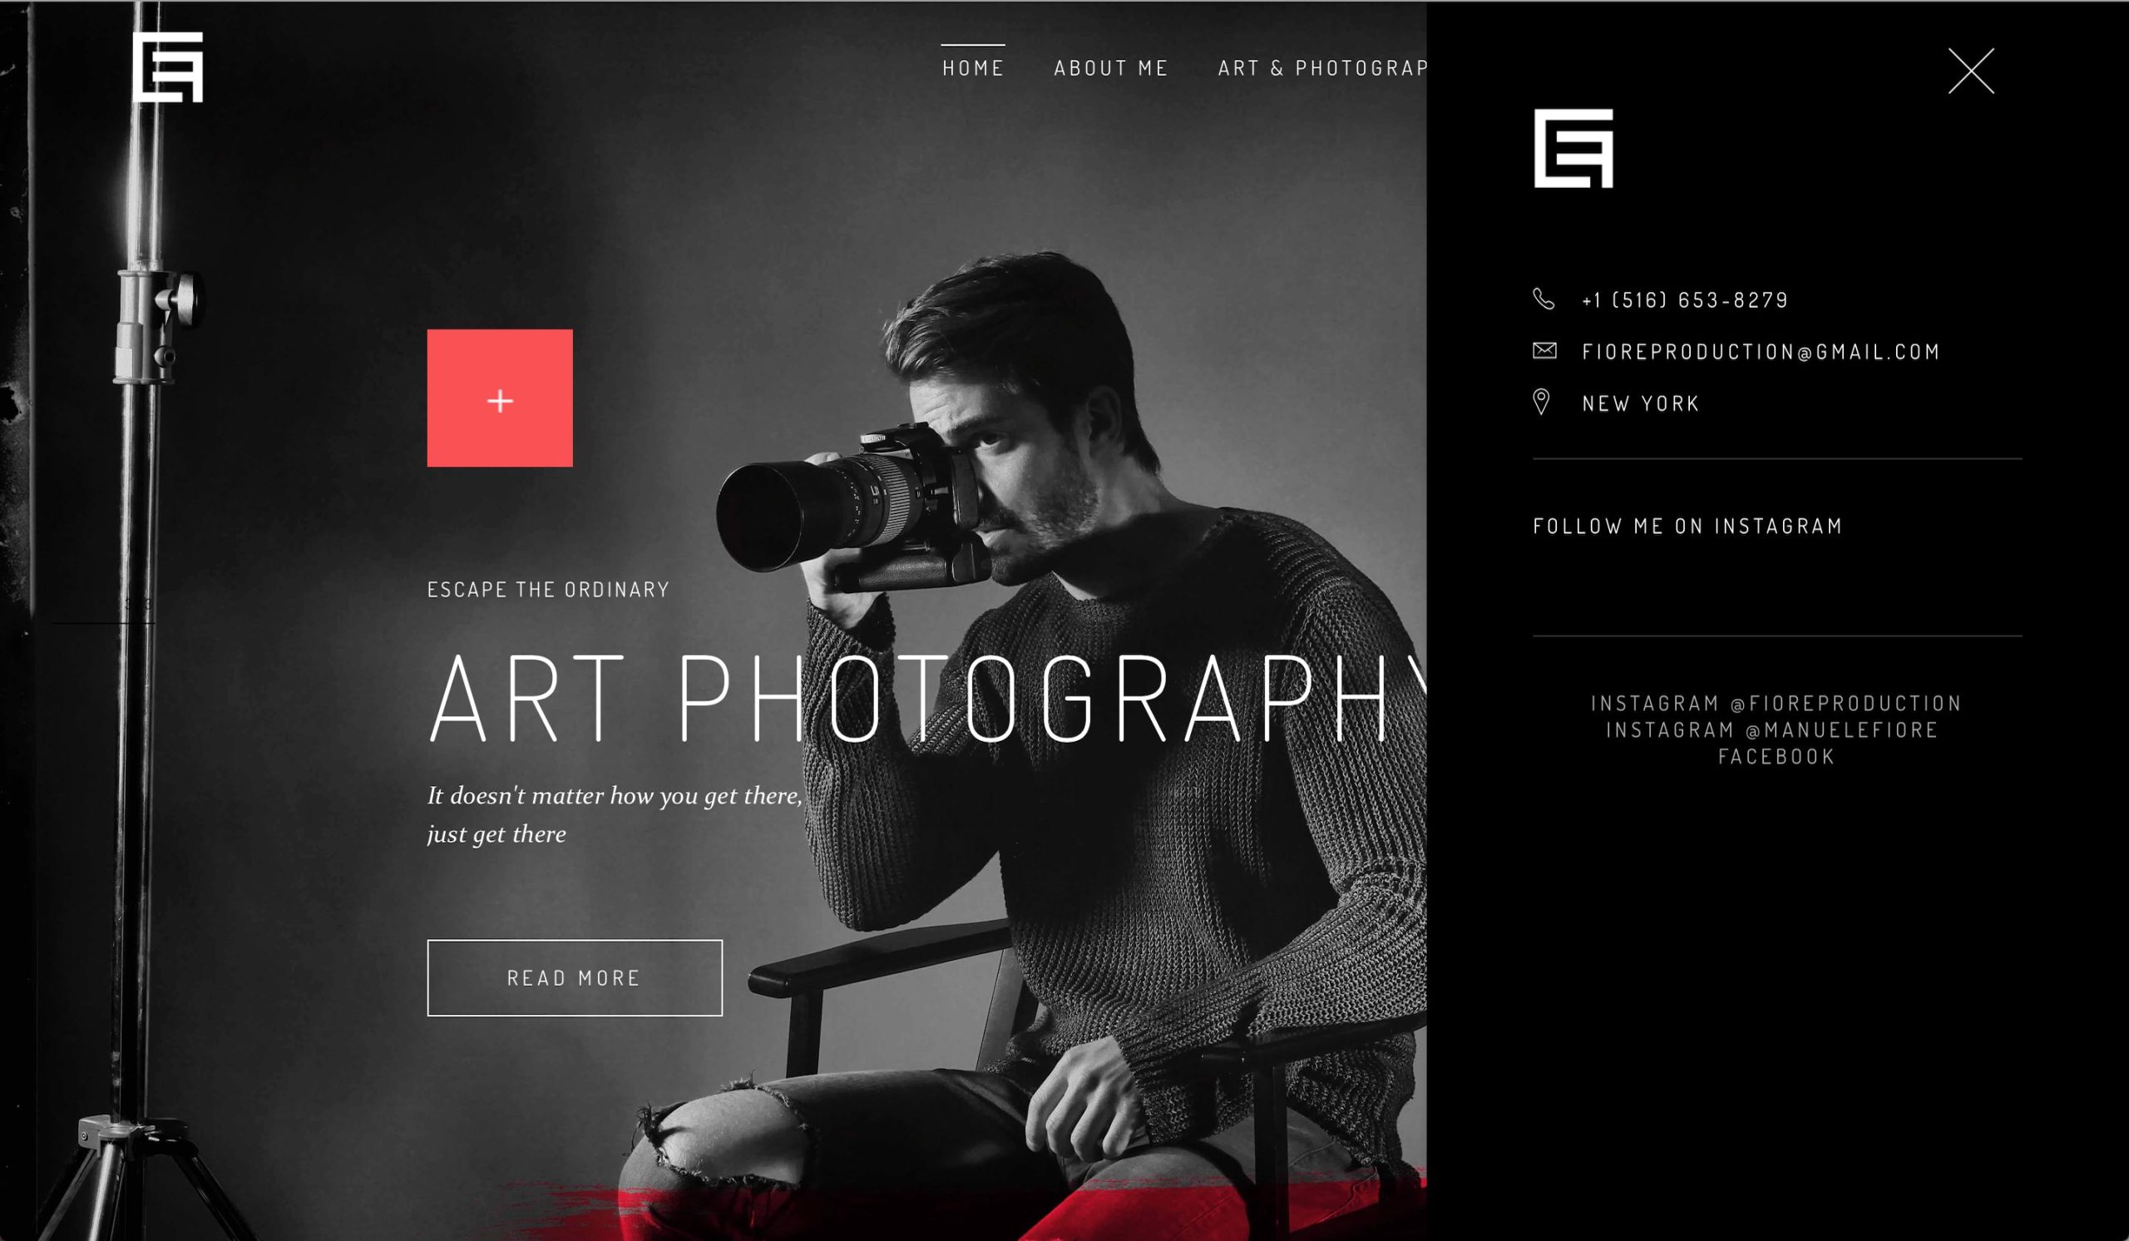The height and width of the screenshot is (1241, 2129).
Task: Open the Instagram @manuelefiore link
Action: (x=1771, y=730)
